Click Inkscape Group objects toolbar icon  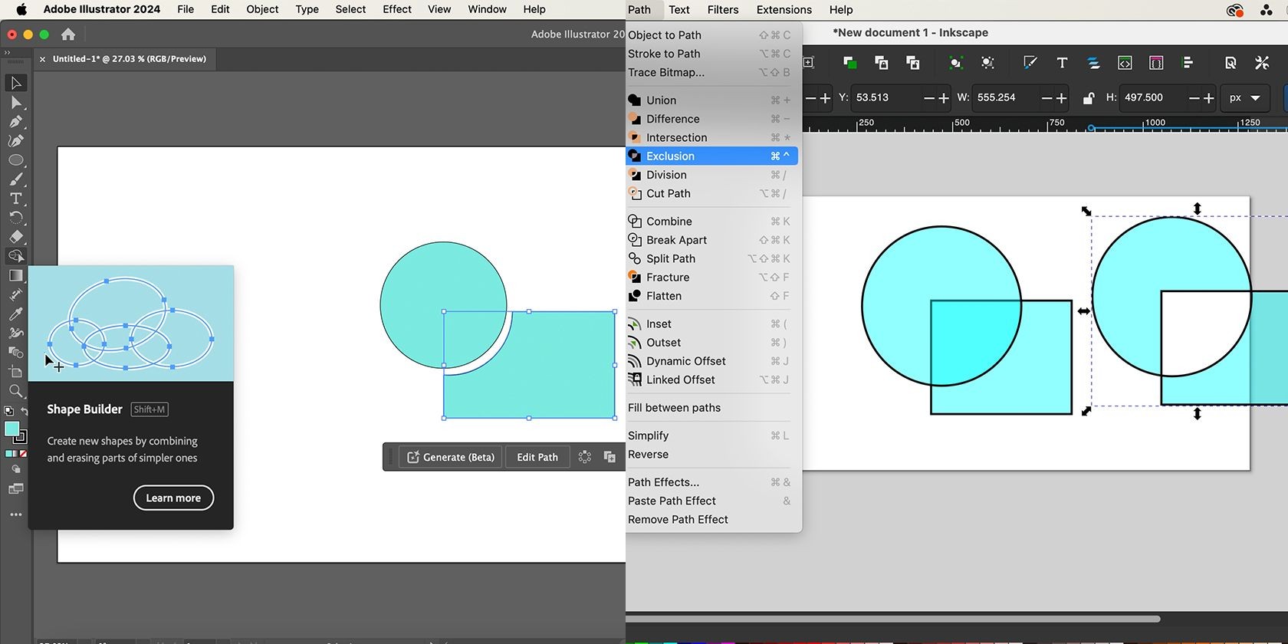955,63
